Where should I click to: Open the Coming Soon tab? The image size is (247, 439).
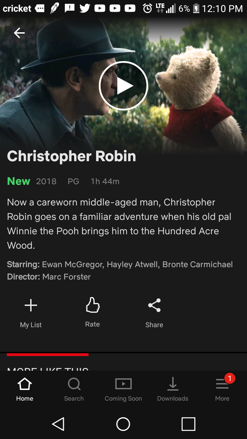coord(123,390)
